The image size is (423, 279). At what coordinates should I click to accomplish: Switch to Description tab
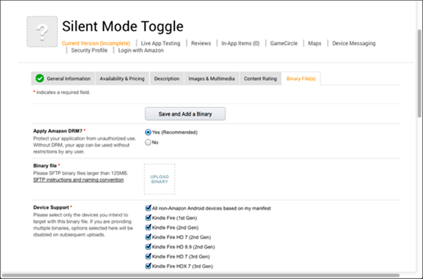pyautogui.click(x=167, y=79)
